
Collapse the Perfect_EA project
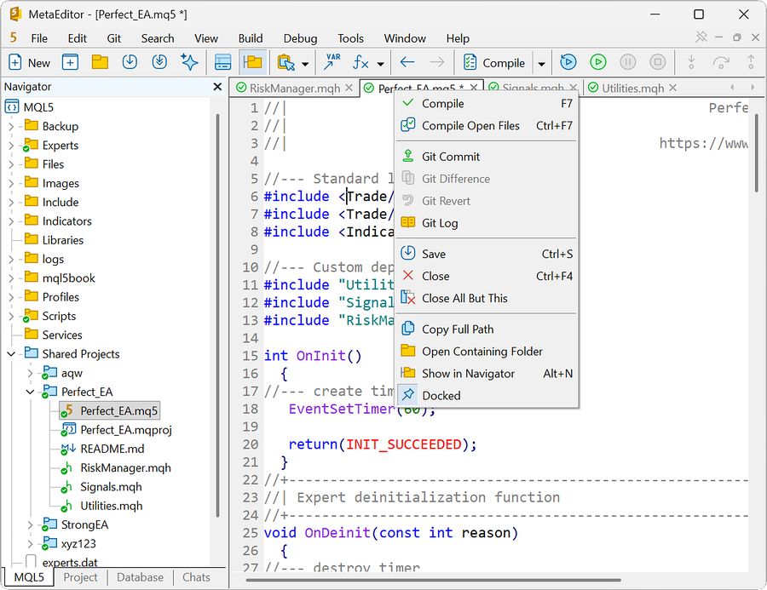click(x=31, y=392)
